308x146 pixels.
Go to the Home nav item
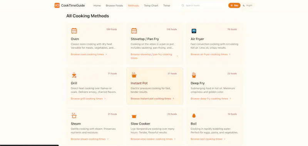97,5
